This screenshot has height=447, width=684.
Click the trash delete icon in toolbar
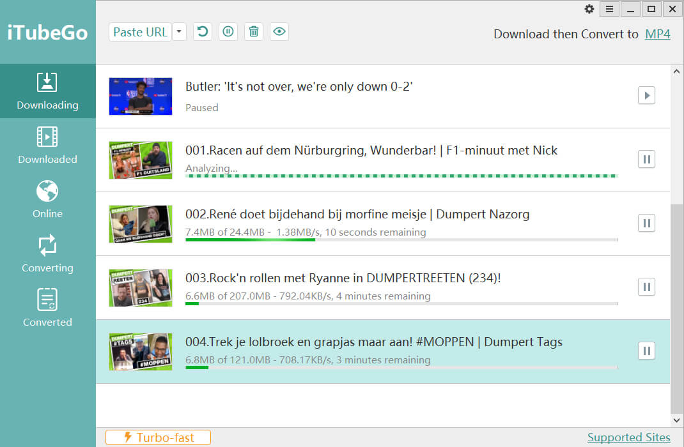[253, 32]
